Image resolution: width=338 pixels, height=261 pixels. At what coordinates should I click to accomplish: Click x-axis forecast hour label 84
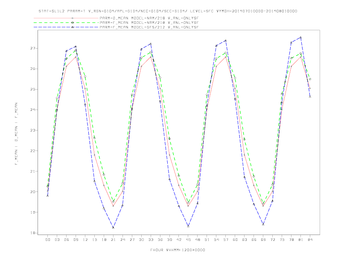coord(310,240)
